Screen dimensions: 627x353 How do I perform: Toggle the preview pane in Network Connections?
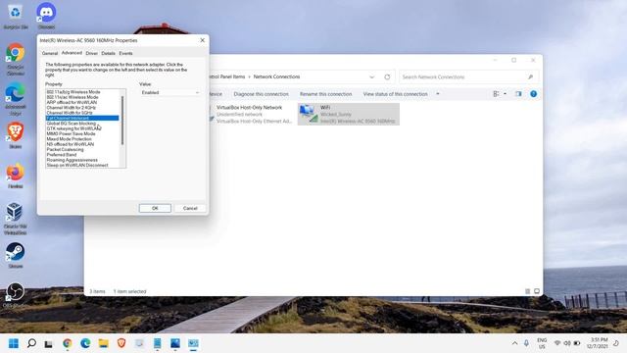[x=518, y=94]
